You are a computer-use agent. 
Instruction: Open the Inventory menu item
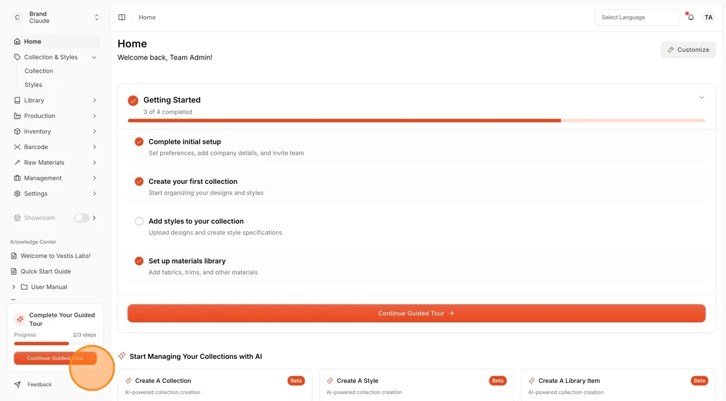(x=55, y=132)
